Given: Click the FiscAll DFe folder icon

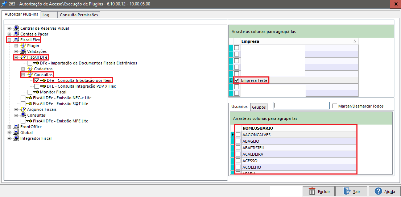Looking at the screenshot, I should click(23, 57).
